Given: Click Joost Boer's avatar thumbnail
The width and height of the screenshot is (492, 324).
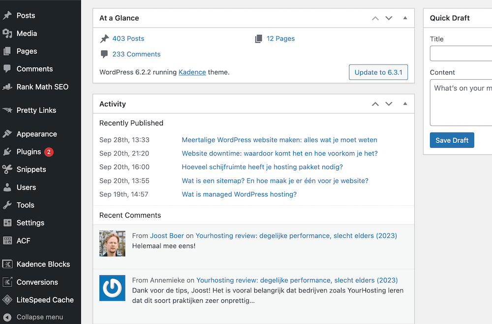Looking at the screenshot, I should (x=112, y=243).
